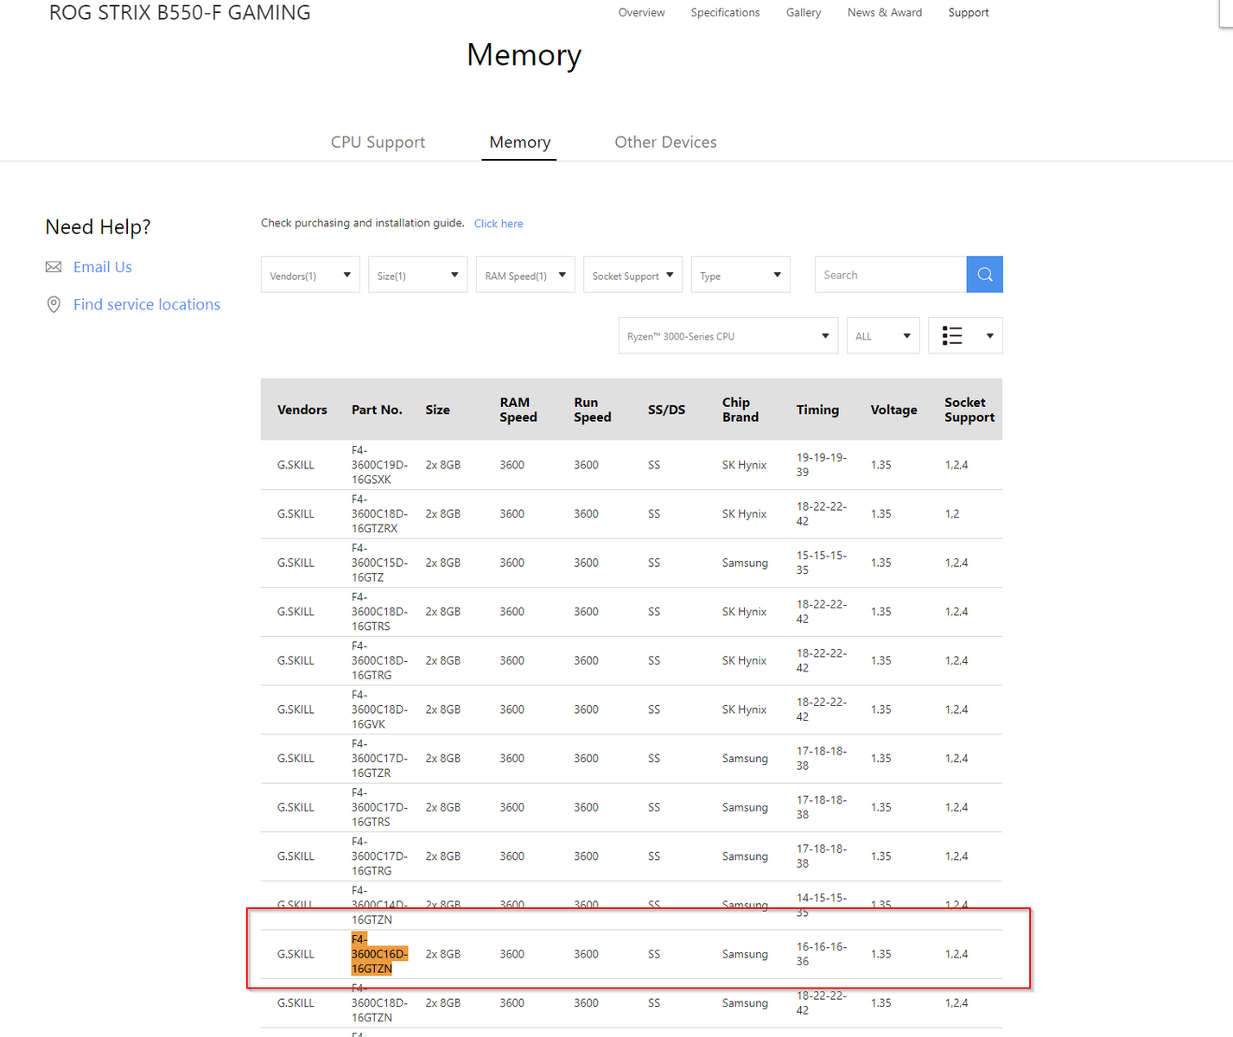Viewport: 1233px width, 1037px height.
Task: Select part number F4-3600C18D-16GTRG
Action: coord(379,660)
